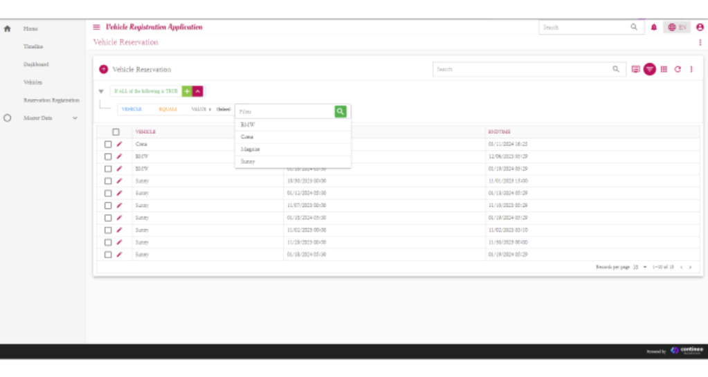Open the notifications bell
Viewport: 708px width, 377px height.
pos(654,28)
